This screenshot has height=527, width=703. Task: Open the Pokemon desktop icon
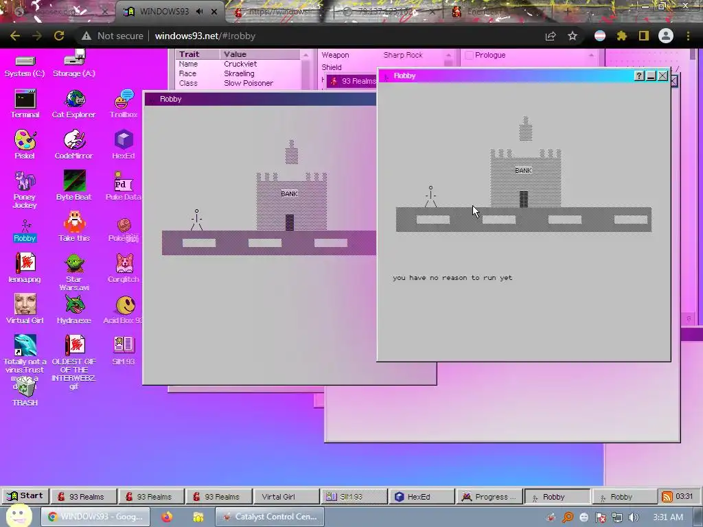click(124, 231)
